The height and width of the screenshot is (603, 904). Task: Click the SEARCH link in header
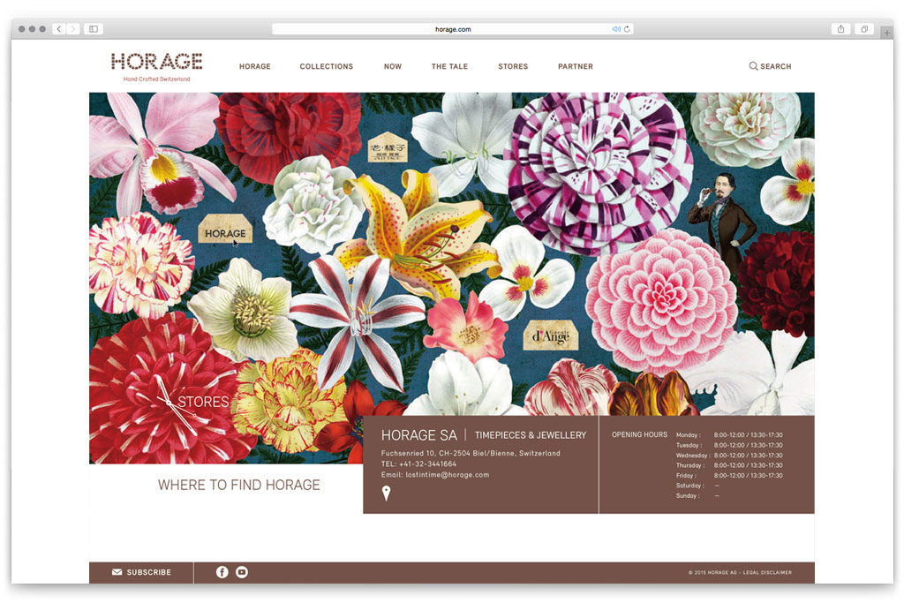[775, 66]
